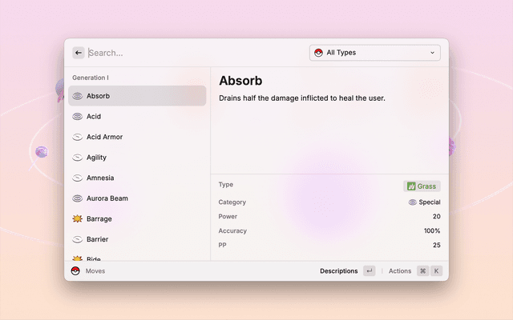Click the Agility status category icon
This screenshot has height=320, width=513.
[x=78, y=158]
